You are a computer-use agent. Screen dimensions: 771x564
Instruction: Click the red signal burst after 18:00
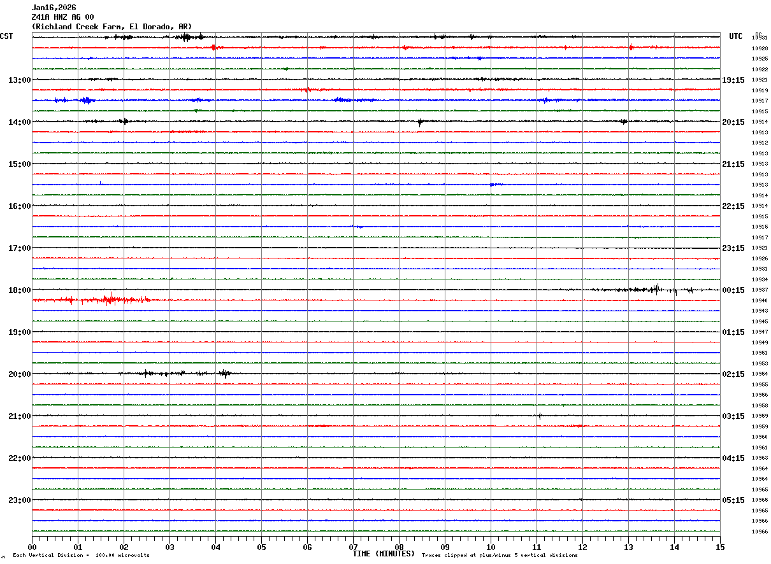click(112, 299)
